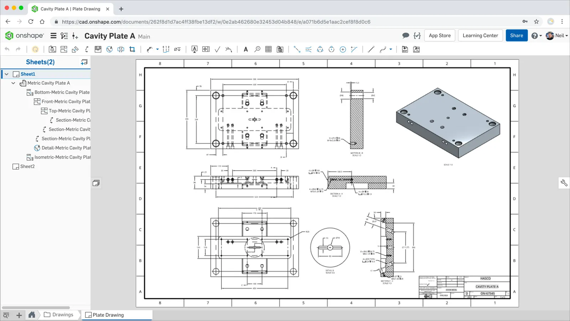
Task: Click the Insert image icon
Action: 416,50
